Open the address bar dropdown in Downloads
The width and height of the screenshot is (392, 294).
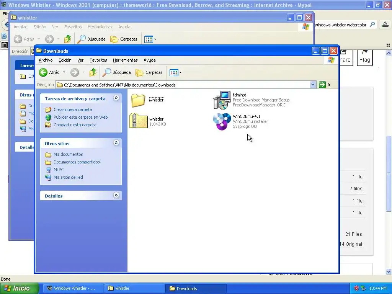pos(313,85)
